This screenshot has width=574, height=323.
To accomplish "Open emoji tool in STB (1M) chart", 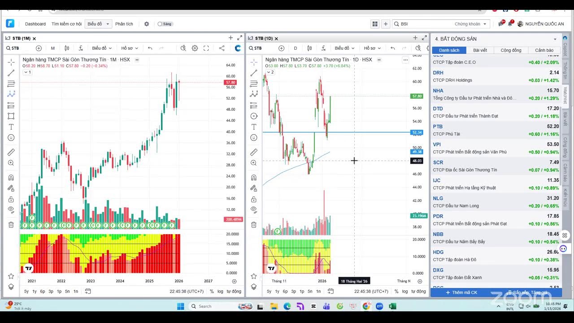I will click(11, 138).
